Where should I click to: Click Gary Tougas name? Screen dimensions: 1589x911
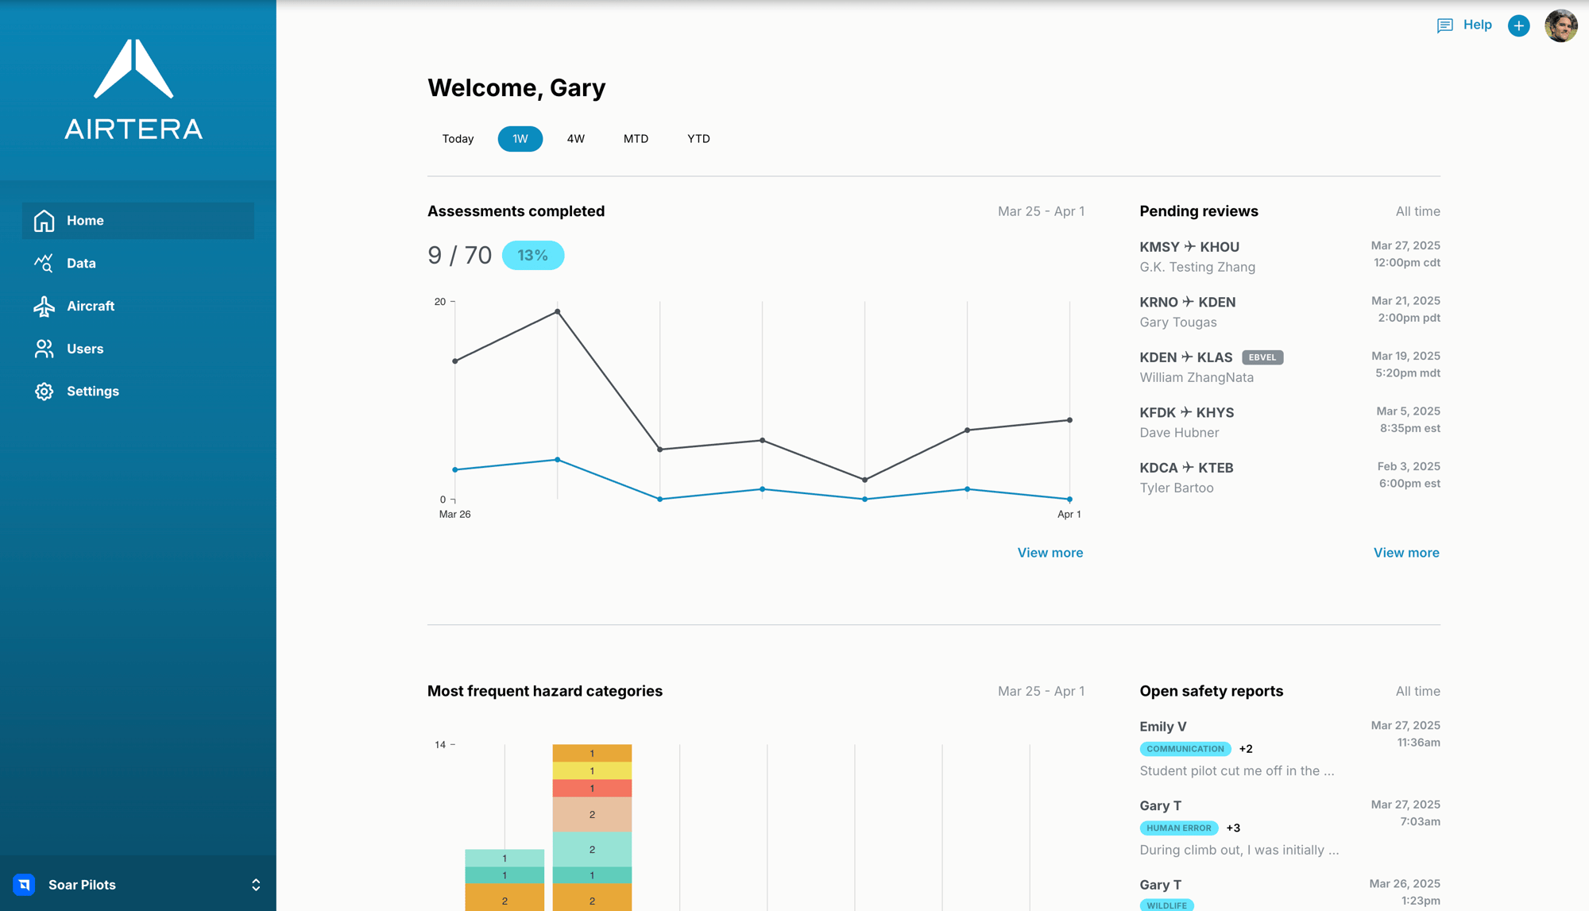tap(1177, 322)
